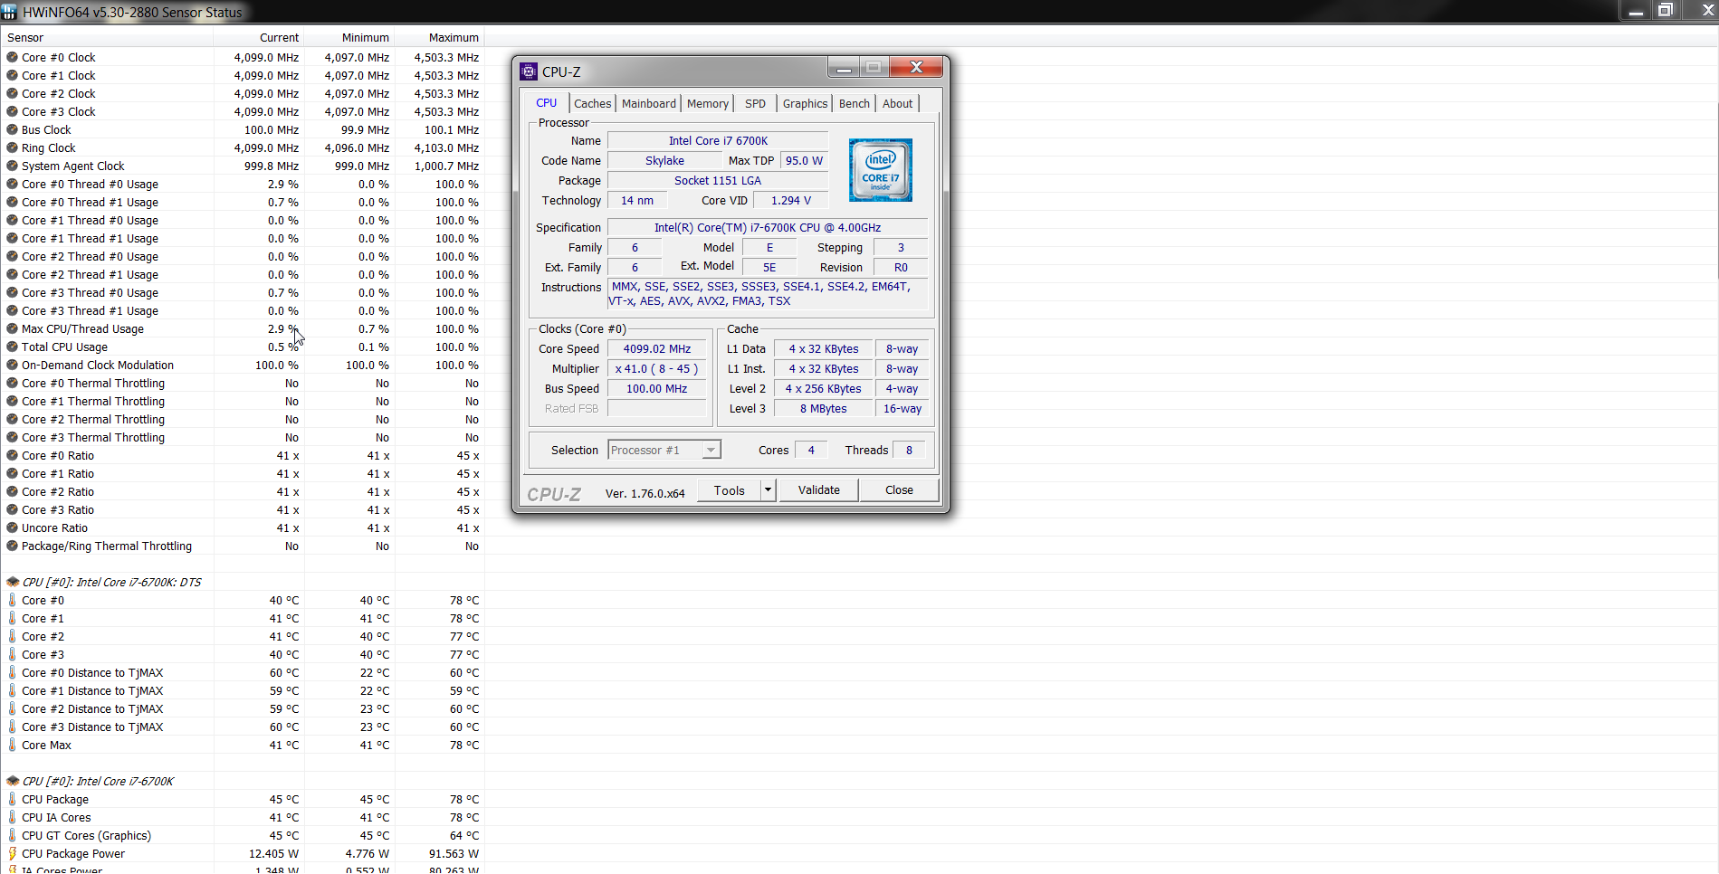
Task: Select the Core #0 Thermal Throttling row
Action: point(243,384)
